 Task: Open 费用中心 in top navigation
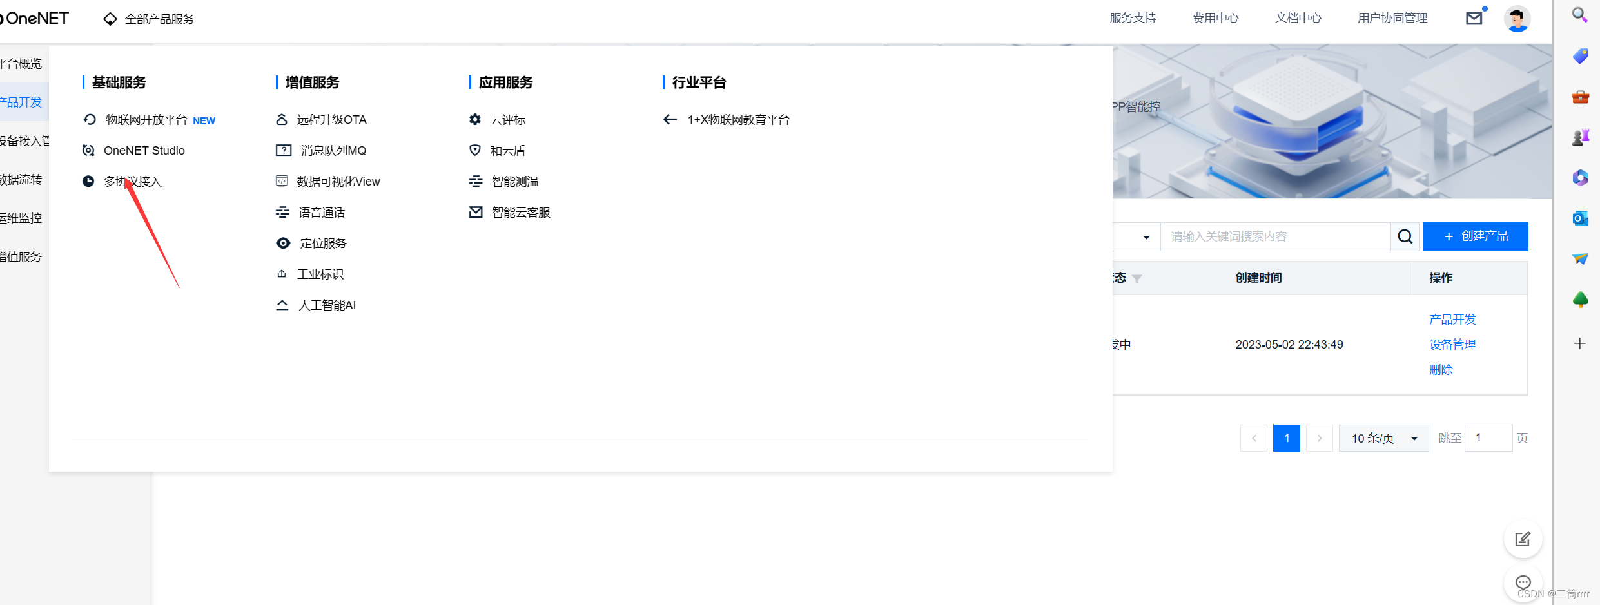[1215, 18]
